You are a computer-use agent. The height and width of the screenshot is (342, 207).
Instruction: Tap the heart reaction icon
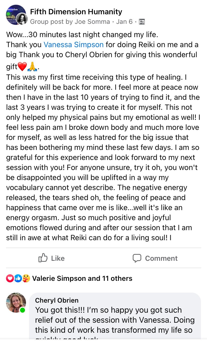tap(10, 278)
